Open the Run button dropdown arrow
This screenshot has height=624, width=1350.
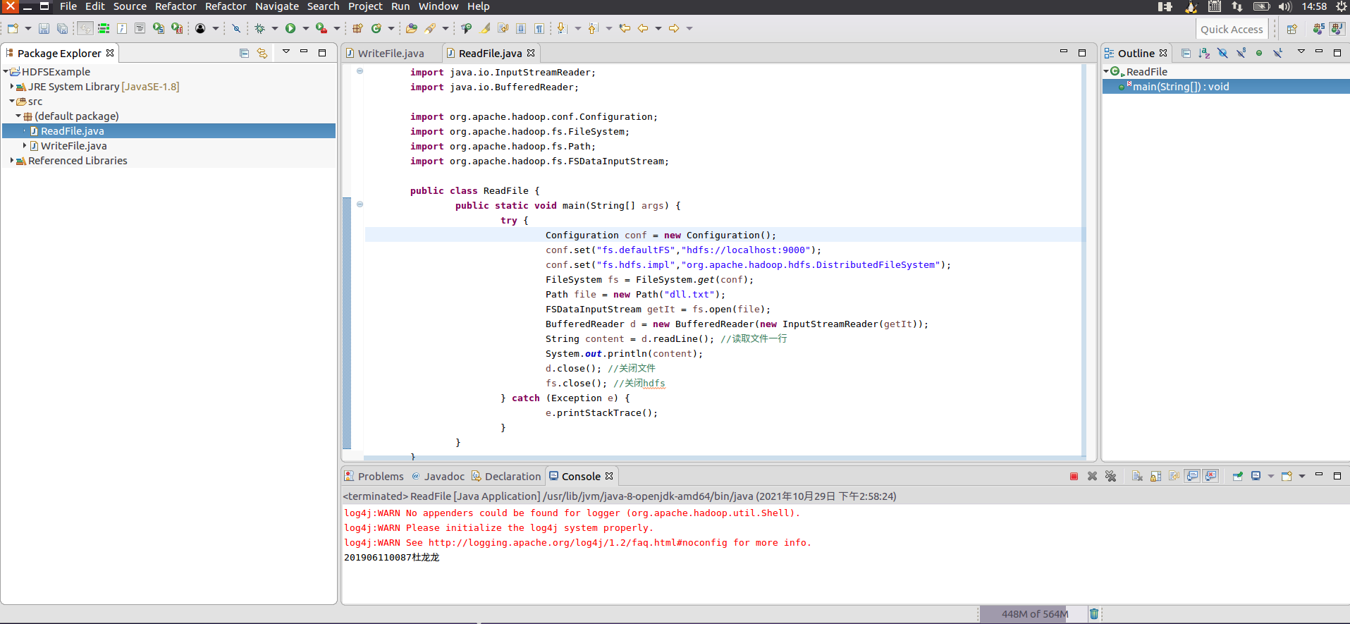pyautogui.click(x=305, y=29)
